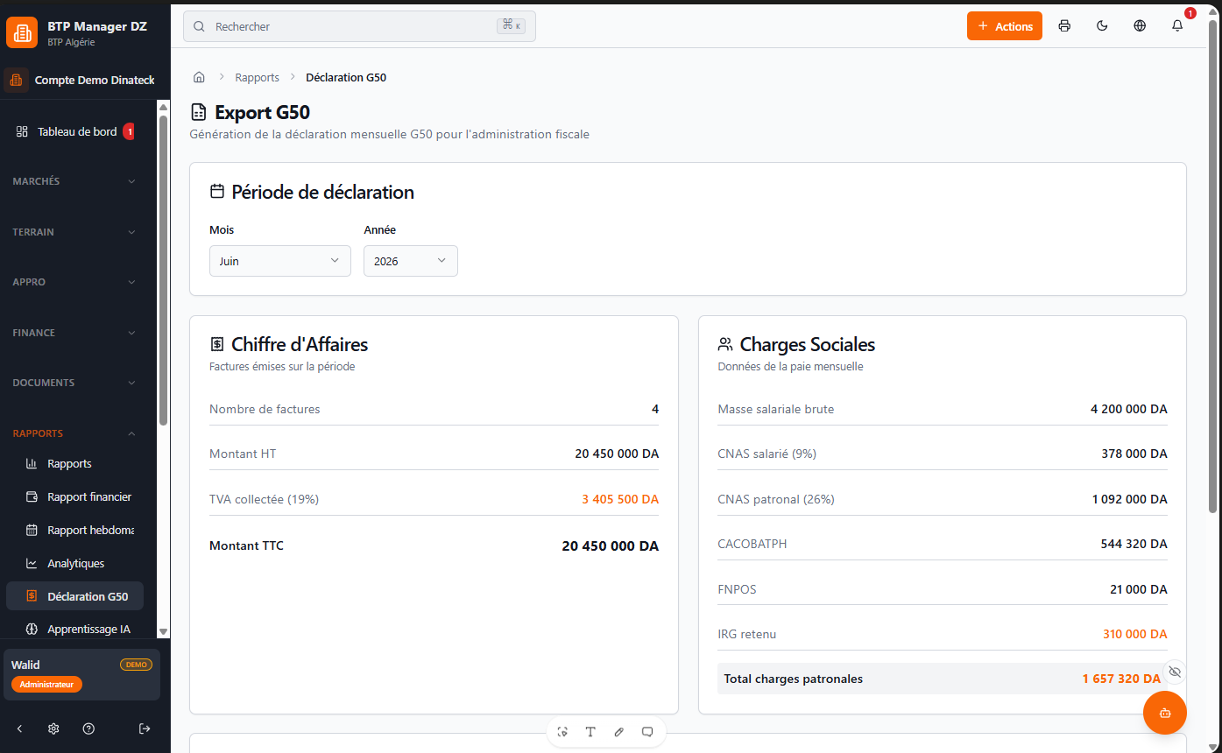
Task: Click the orange Actions button
Action: tap(1005, 26)
